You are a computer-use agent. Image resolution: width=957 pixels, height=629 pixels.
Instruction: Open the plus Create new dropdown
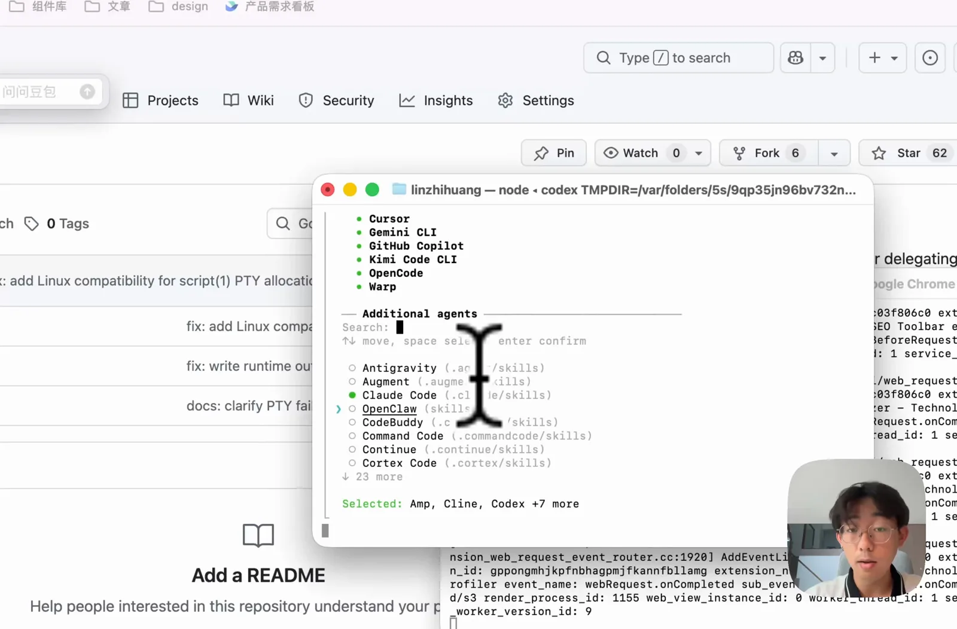tap(883, 58)
